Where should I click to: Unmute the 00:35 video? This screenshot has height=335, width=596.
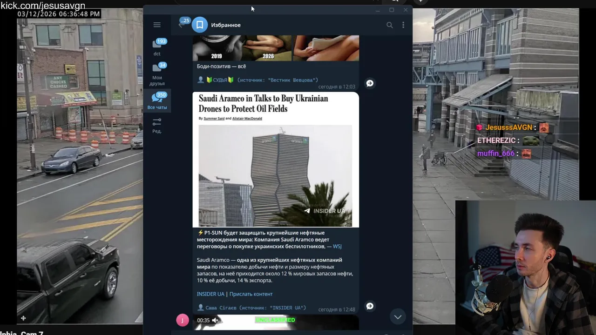click(x=215, y=320)
